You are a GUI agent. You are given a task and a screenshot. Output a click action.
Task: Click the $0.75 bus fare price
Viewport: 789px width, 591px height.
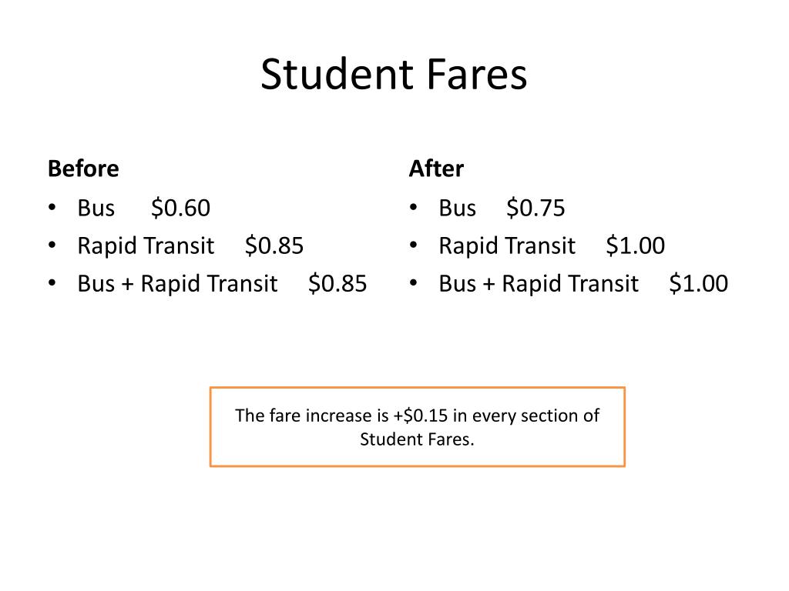click(536, 208)
